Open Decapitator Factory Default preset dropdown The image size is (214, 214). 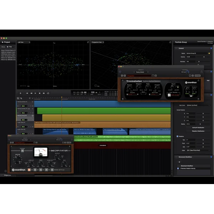pyautogui.click(x=25, y=140)
